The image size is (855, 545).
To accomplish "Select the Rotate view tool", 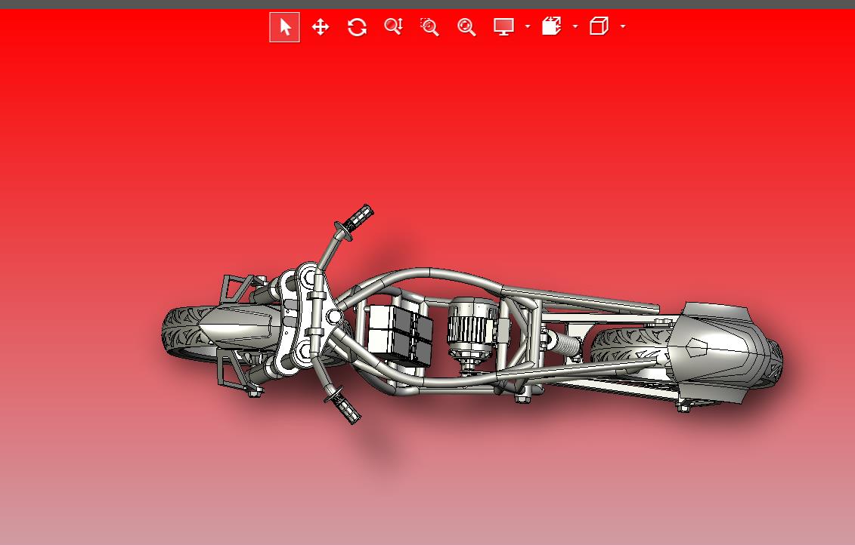I will click(x=357, y=26).
